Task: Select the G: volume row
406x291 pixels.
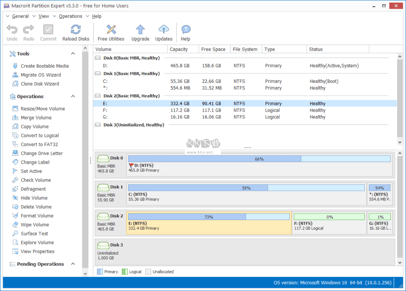Action: [245, 117]
